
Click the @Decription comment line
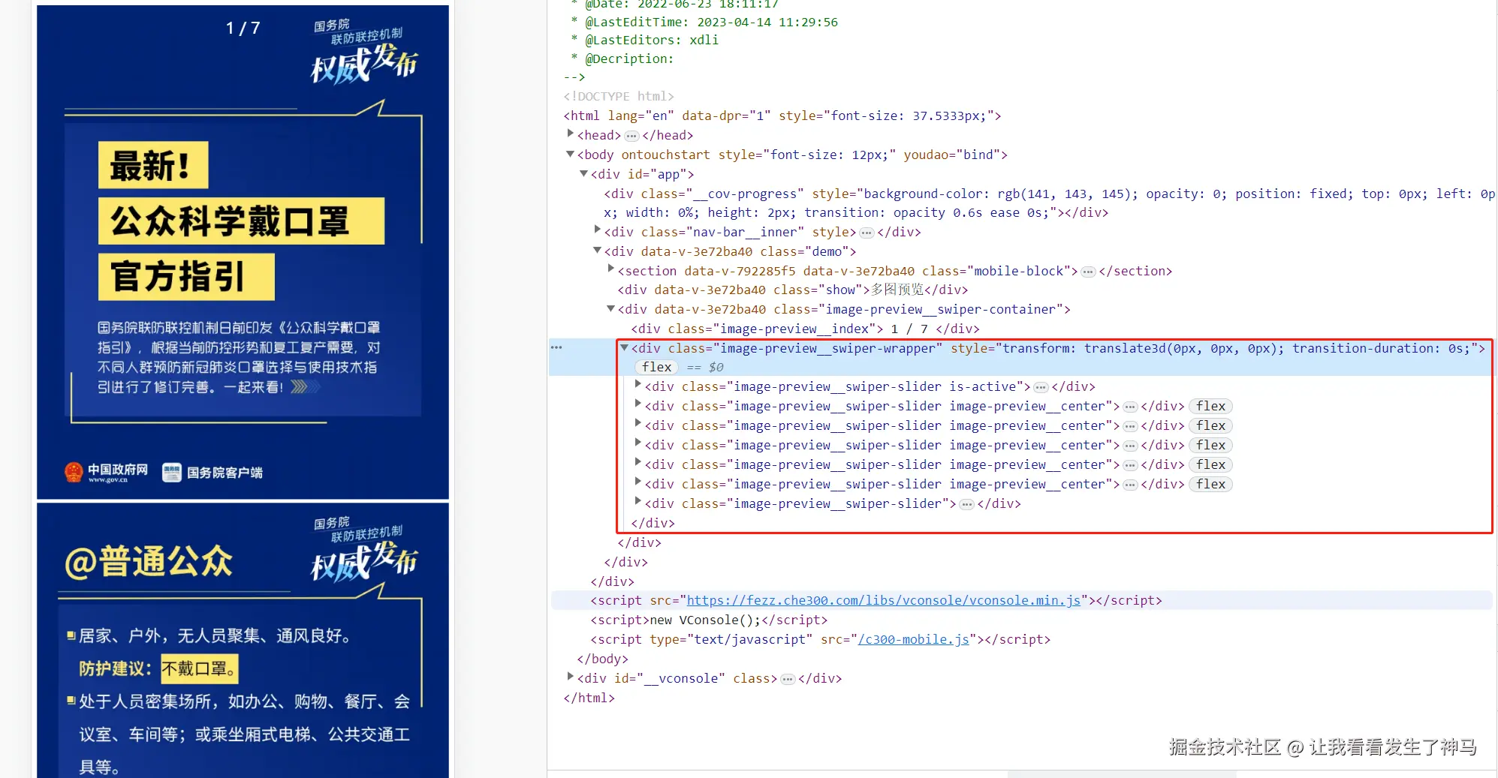tap(622, 59)
